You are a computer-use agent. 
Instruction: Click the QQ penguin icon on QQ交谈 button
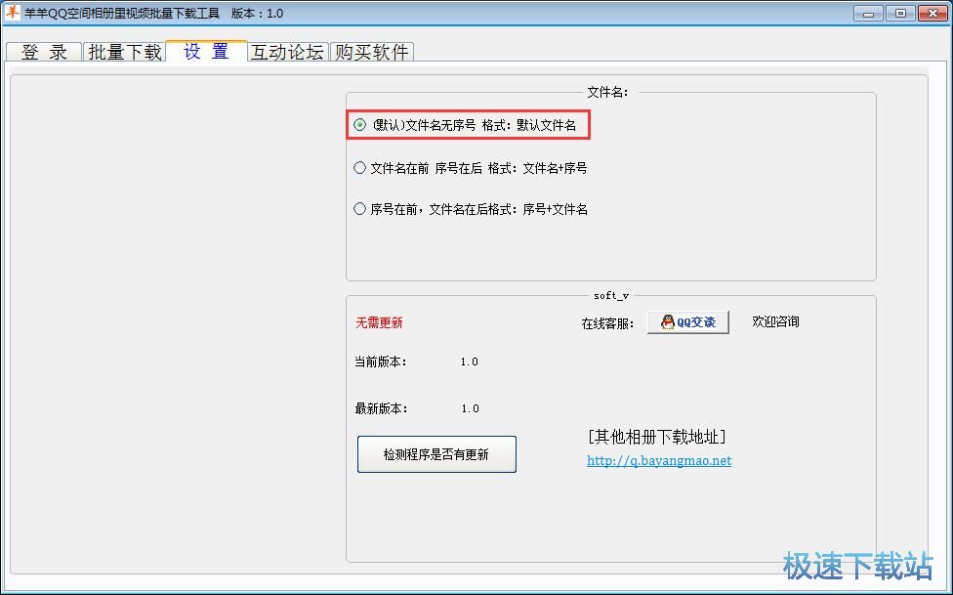pyautogui.click(x=665, y=321)
